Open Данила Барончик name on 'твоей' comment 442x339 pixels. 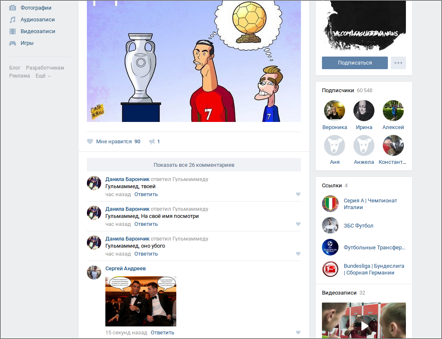(128, 179)
